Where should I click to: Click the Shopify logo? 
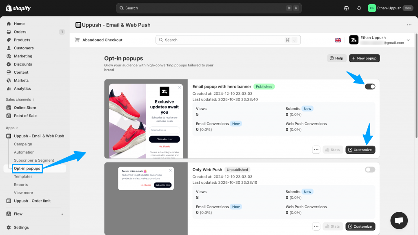coord(18,8)
